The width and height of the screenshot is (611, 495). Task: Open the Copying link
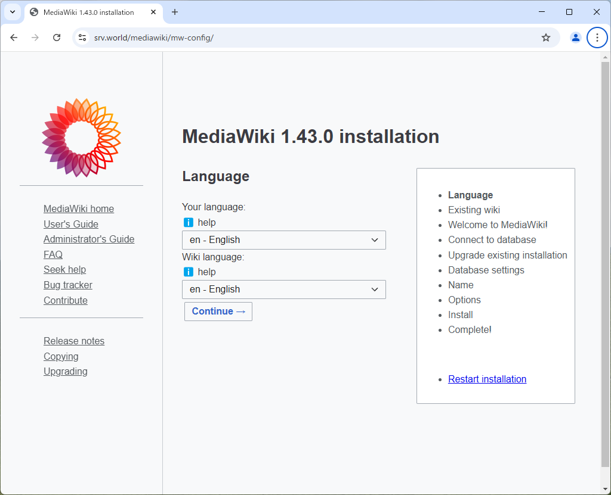point(61,356)
